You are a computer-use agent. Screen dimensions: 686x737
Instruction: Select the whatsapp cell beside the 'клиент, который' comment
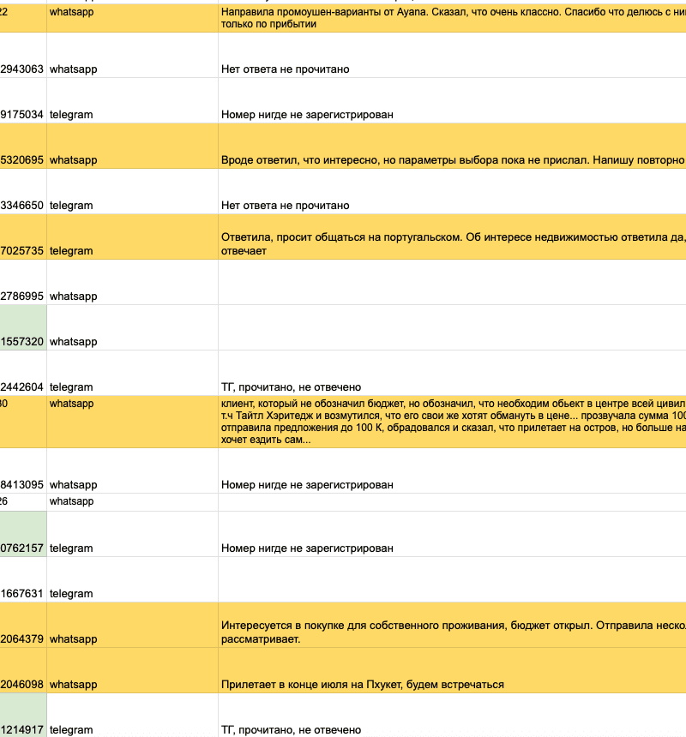132,422
